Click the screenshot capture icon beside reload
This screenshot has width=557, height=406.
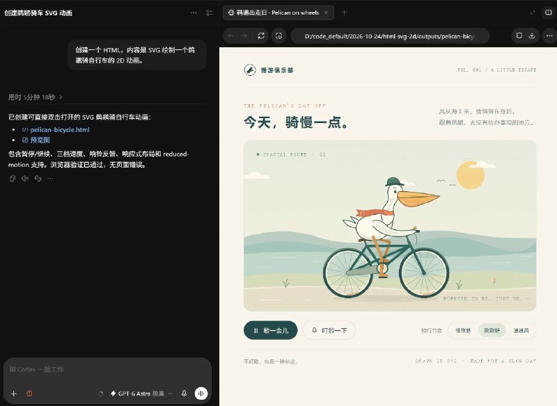coord(279,36)
